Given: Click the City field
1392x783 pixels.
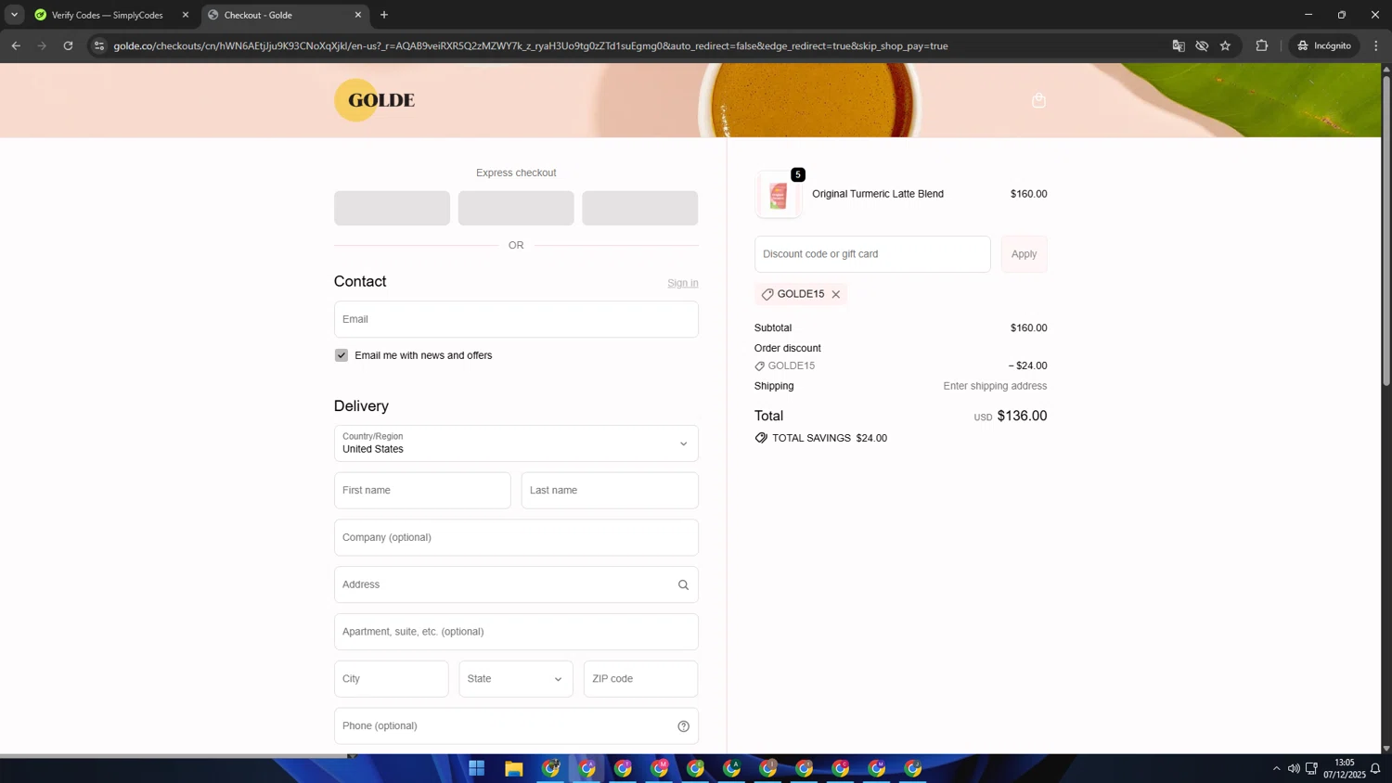Looking at the screenshot, I should click(392, 679).
